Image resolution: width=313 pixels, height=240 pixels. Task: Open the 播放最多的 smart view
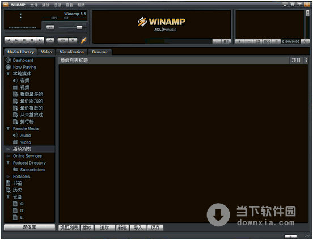pyautogui.click(x=31, y=94)
